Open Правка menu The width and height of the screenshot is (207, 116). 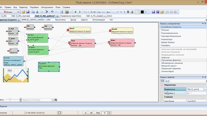[x=8, y=7]
